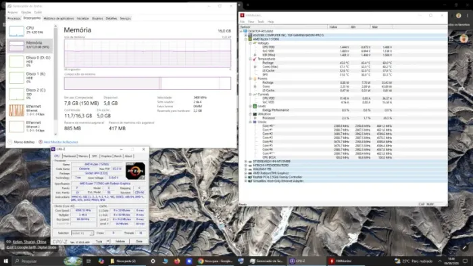The width and height of the screenshot is (473, 266).
Task: Open the Windows Start menu
Action: 5,261
